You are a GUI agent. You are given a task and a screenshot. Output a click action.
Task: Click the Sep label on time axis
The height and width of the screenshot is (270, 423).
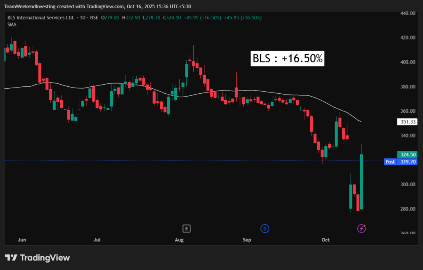click(247, 239)
